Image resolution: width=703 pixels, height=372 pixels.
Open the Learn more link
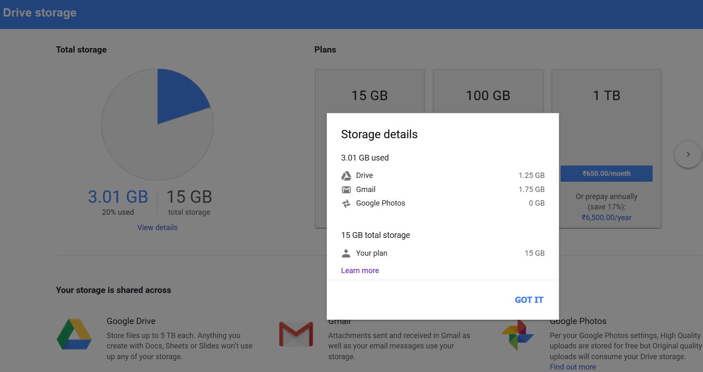point(360,271)
